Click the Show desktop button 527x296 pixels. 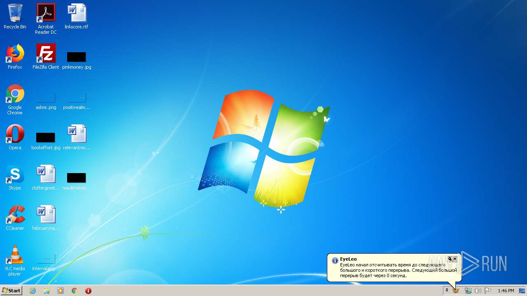[x=522, y=291]
